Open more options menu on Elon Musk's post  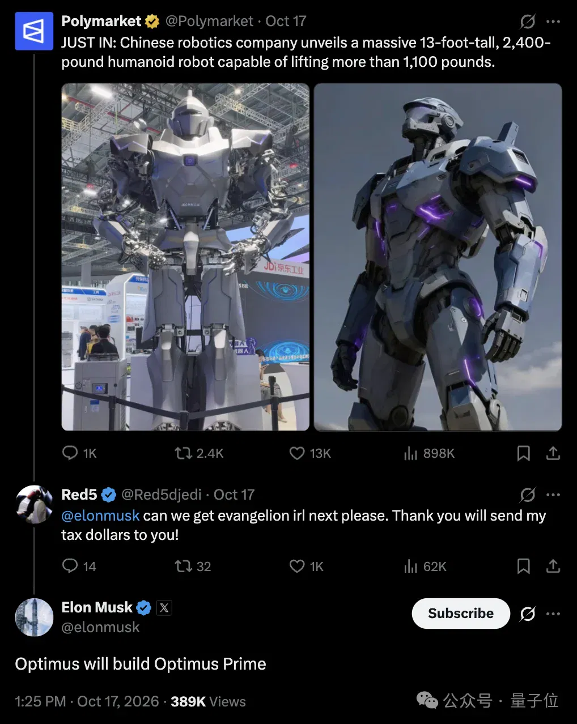[x=553, y=614]
